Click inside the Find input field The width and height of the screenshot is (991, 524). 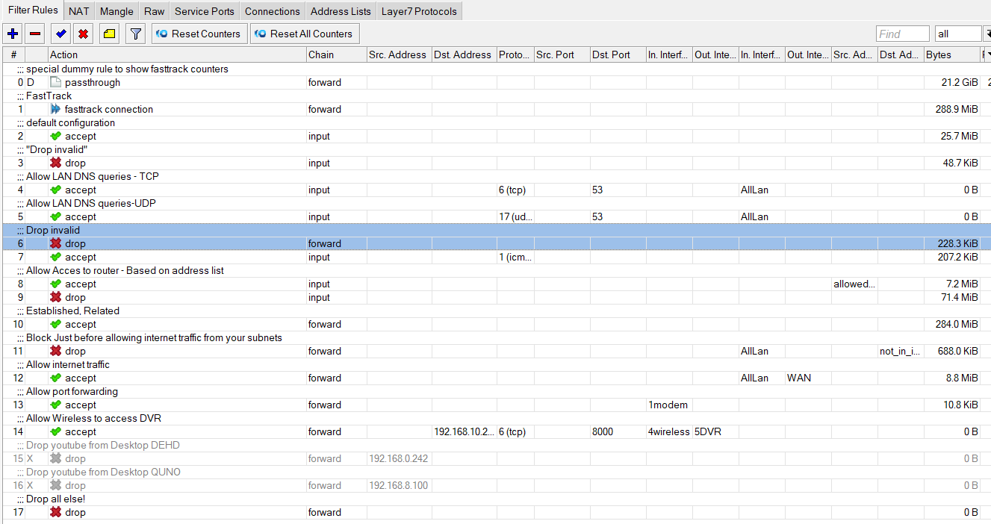[x=902, y=34]
